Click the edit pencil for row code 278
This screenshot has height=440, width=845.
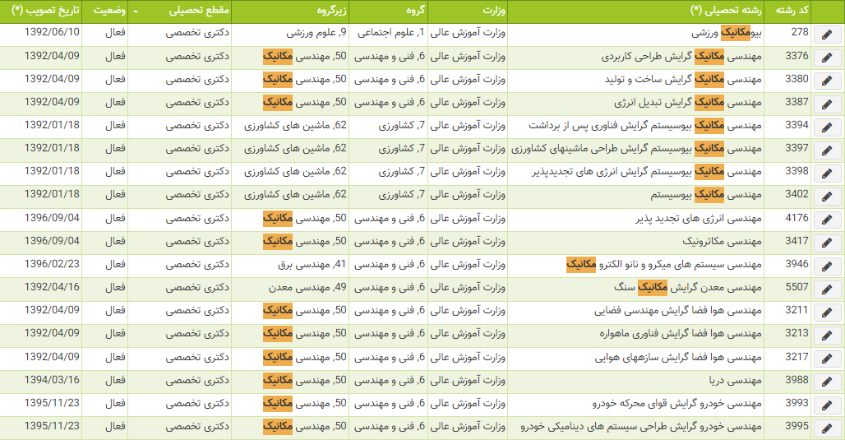tap(827, 35)
